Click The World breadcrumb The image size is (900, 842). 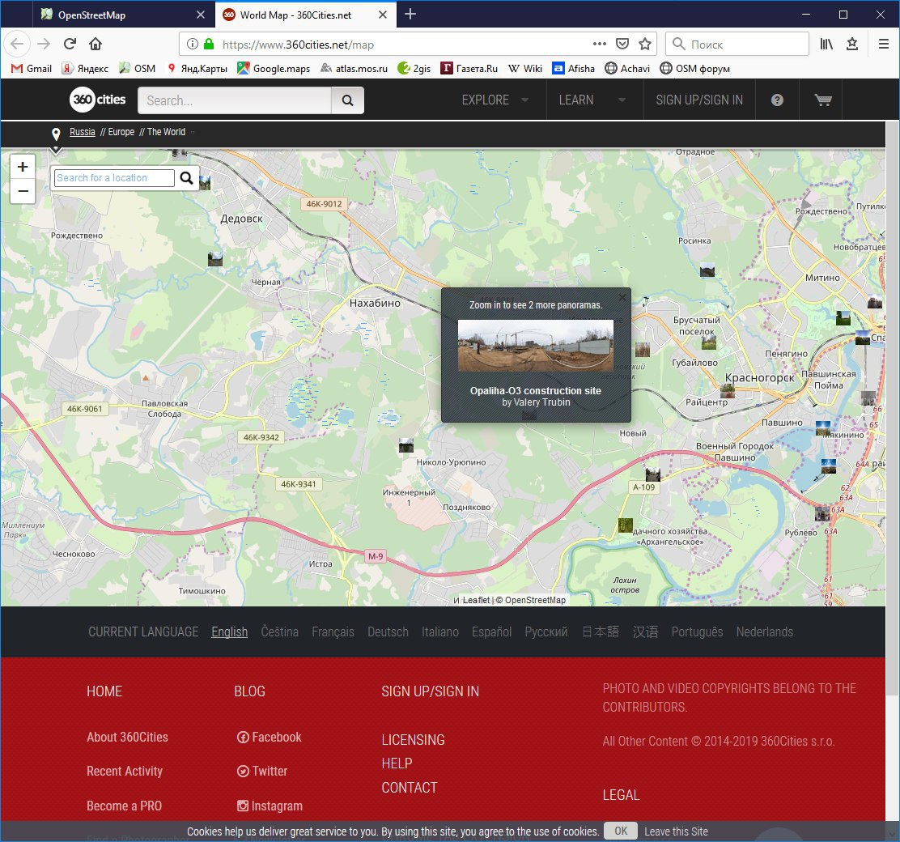point(166,131)
